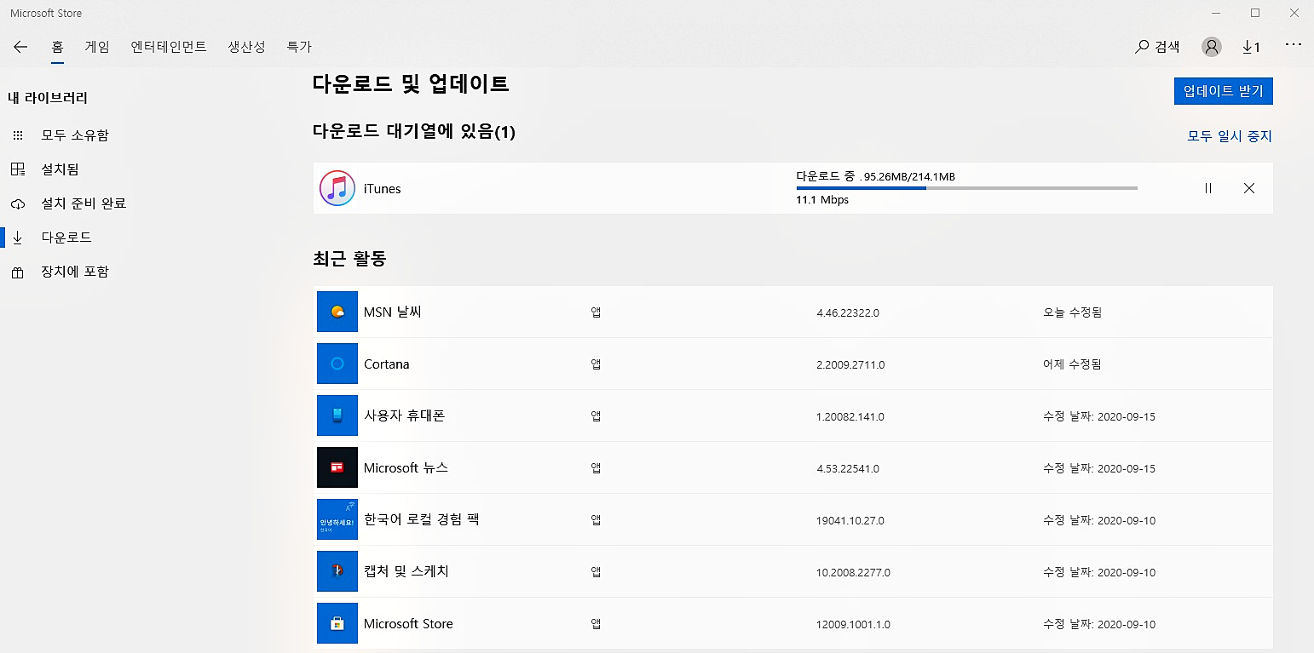Click the Microsoft 뉴스 app name

pyautogui.click(x=406, y=467)
